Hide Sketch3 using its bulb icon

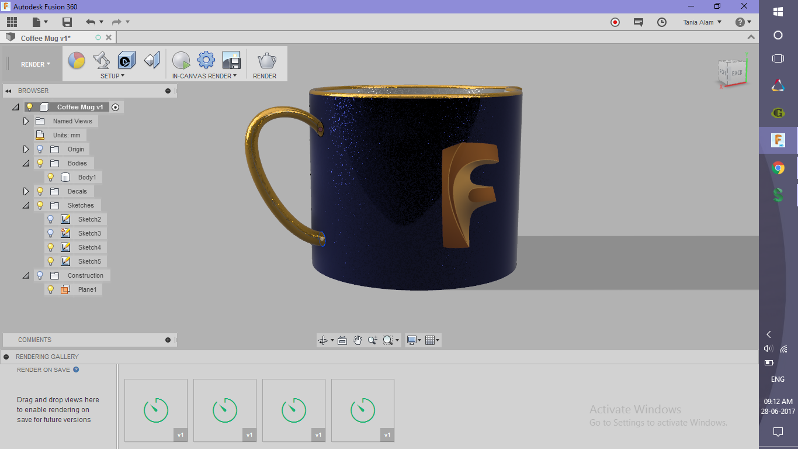[x=50, y=233]
